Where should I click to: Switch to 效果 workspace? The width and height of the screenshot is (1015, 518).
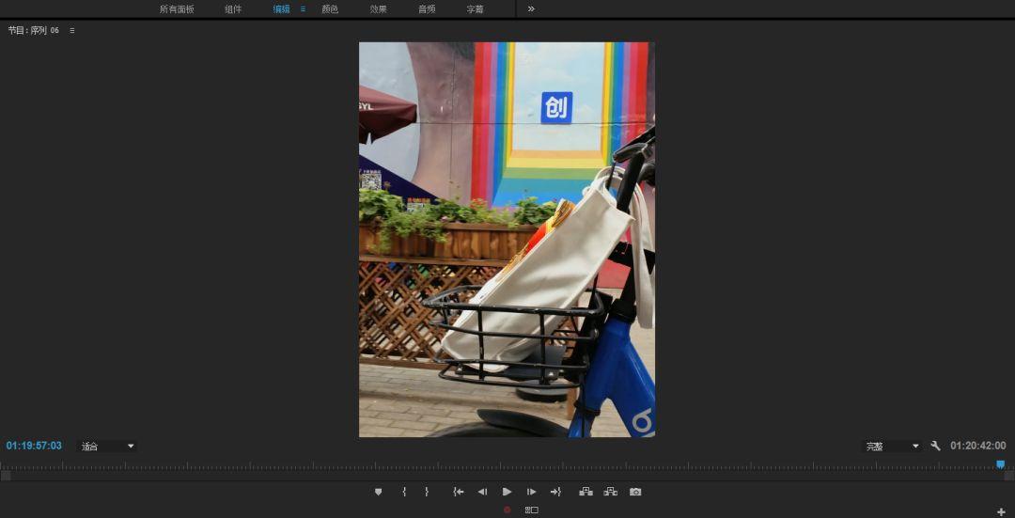pyautogui.click(x=378, y=9)
